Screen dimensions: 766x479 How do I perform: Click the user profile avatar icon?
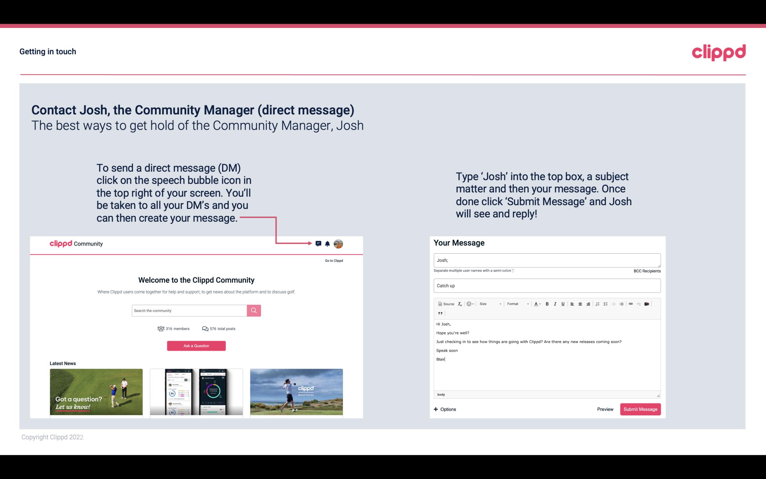coord(338,244)
